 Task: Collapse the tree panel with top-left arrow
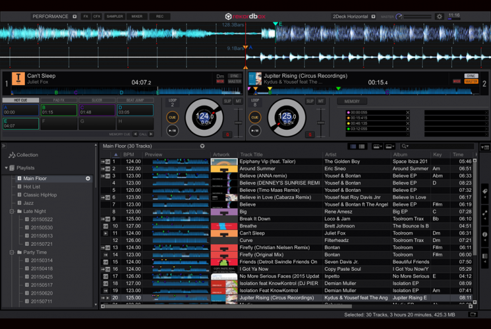click(3, 146)
